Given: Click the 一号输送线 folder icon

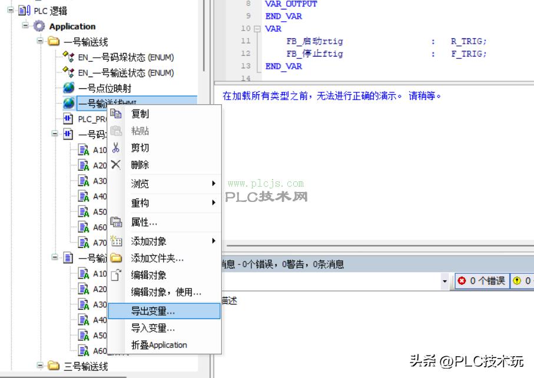Looking at the screenshot, I should coord(54,42).
